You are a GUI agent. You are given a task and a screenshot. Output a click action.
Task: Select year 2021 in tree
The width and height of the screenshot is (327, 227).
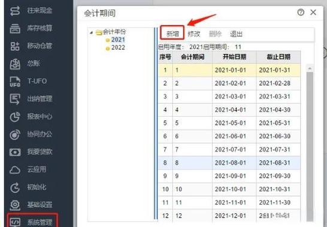(118, 40)
